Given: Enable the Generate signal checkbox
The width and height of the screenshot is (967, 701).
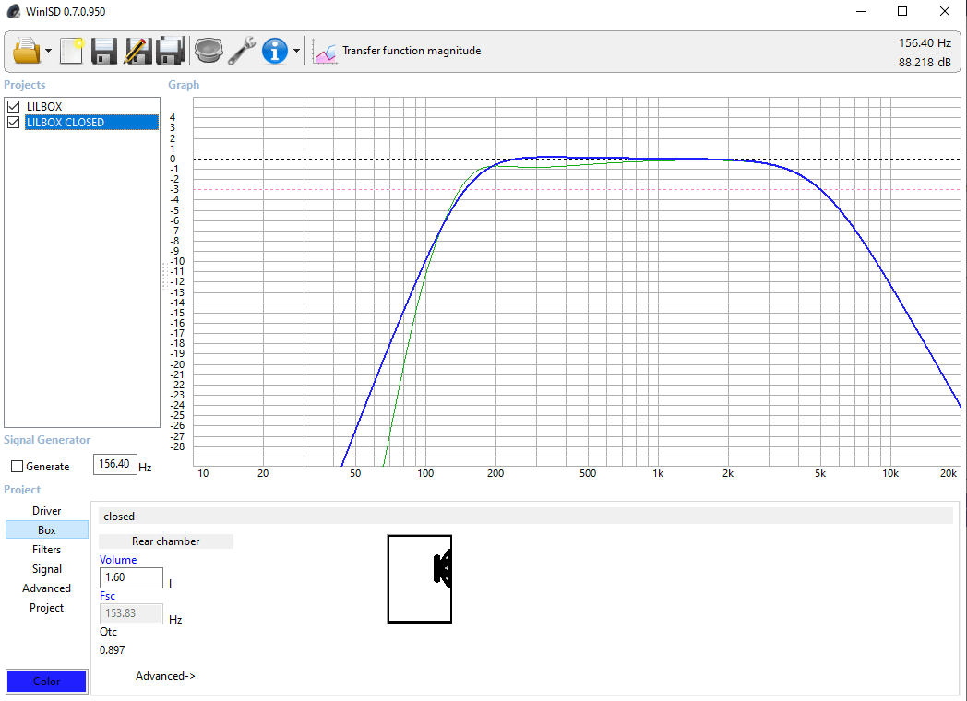Looking at the screenshot, I should (x=18, y=467).
